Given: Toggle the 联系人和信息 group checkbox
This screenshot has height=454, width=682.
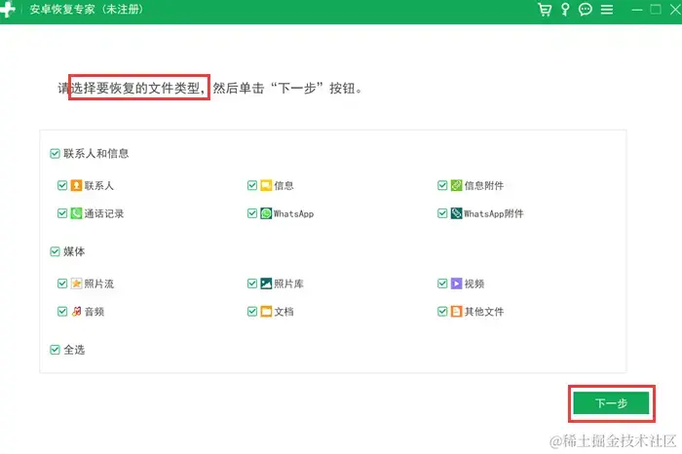Looking at the screenshot, I should pyautogui.click(x=55, y=154).
